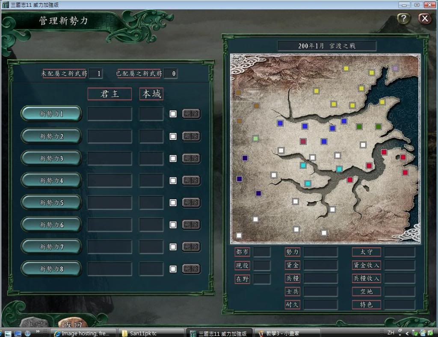Switch to Image hosting browser in taskbar
The image size is (438, 337).
pyautogui.click(x=83, y=333)
